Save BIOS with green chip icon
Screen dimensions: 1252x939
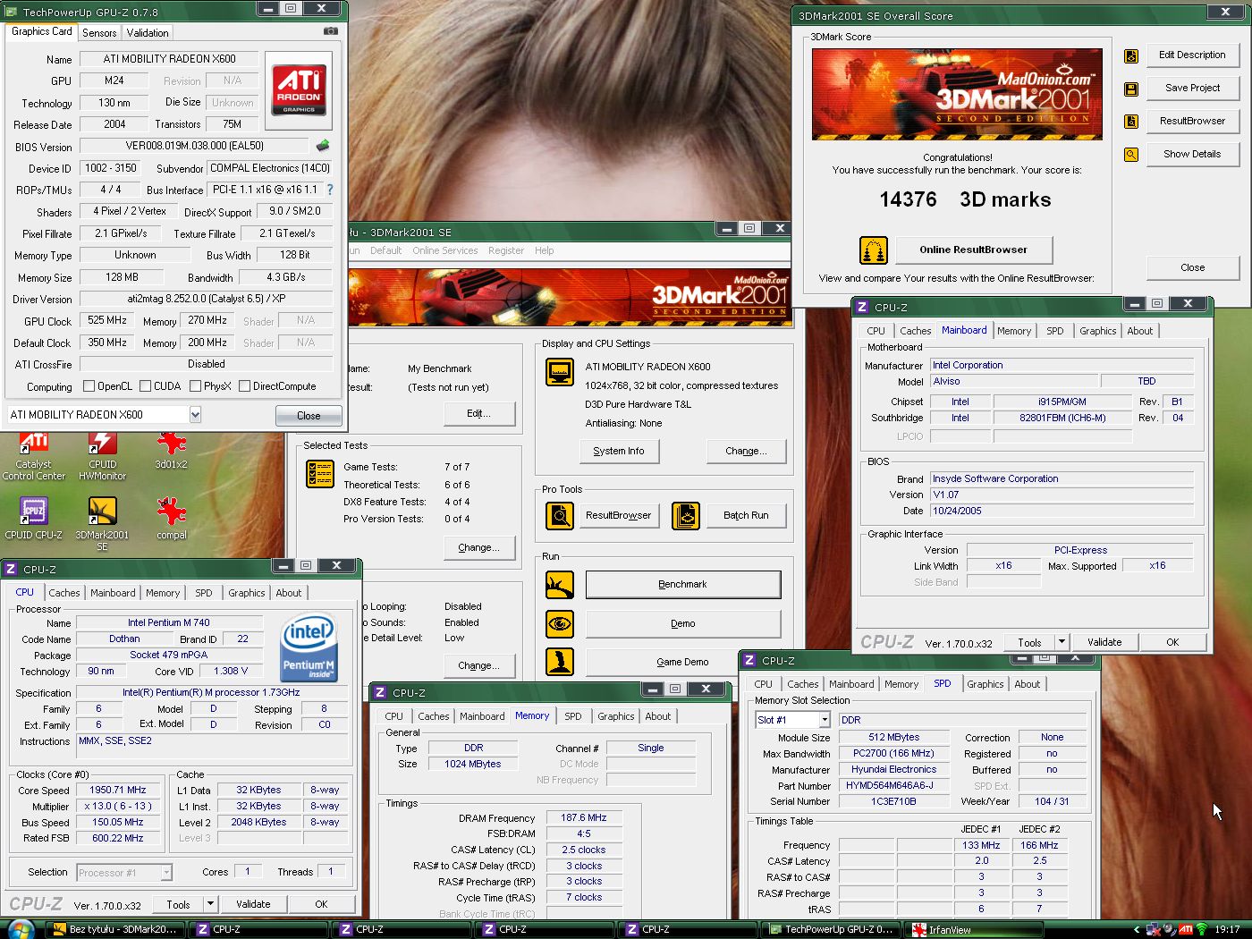point(323,146)
